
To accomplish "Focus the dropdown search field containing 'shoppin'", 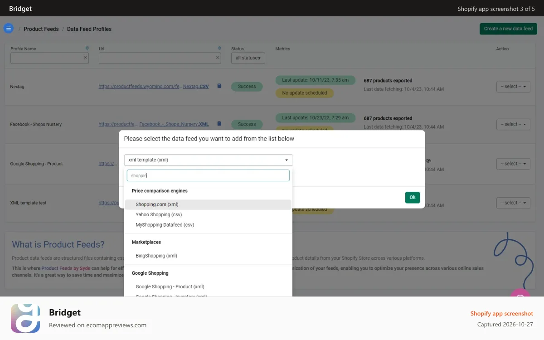I will [208, 175].
